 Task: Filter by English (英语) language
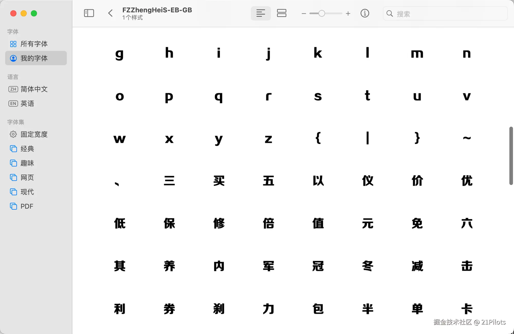pos(27,104)
